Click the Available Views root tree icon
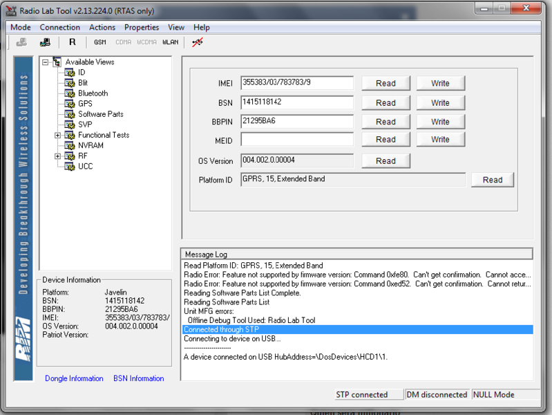Screen dimensions: 552x415 (57, 62)
